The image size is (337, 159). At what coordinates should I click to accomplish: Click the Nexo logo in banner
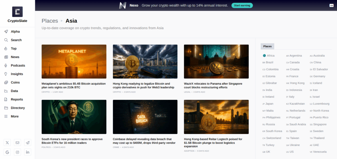coord(122,5)
